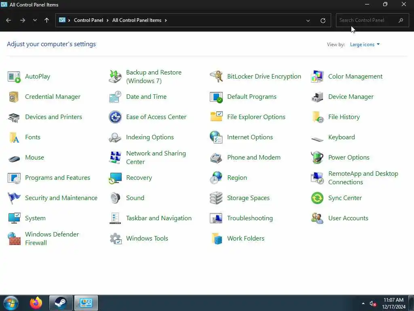
Task: Open the Fonts folder icon
Action: coord(14,137)
